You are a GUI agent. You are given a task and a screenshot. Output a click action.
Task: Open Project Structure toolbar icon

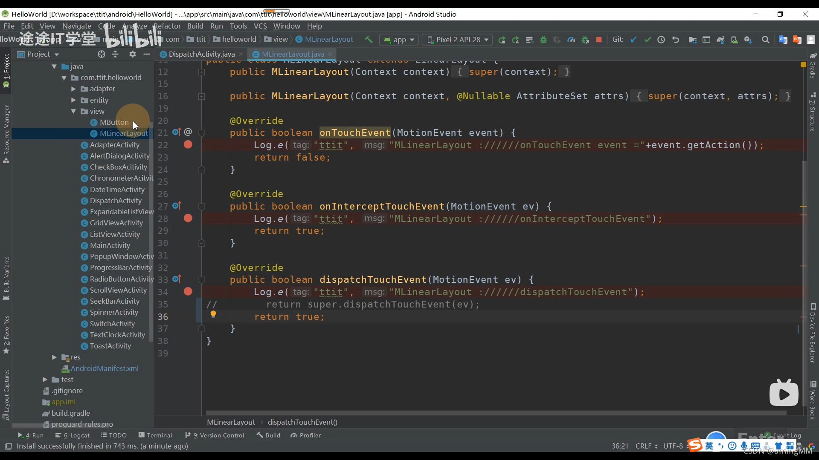[x=692, y=40]
